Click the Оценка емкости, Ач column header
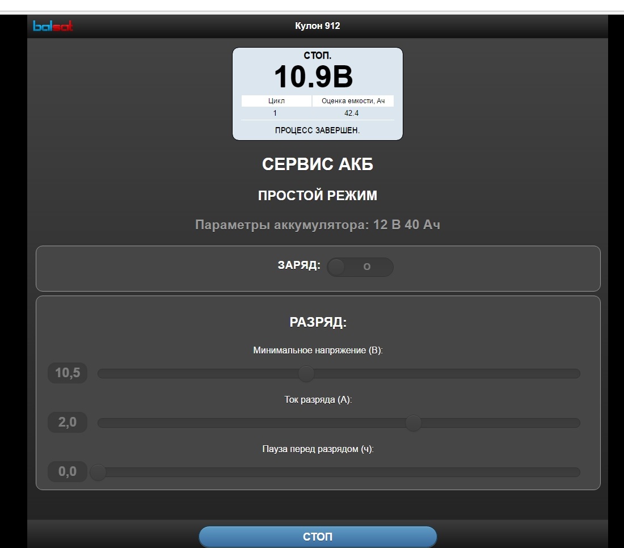The height and width of the screenshot is (548, 624). click(352, 101)
